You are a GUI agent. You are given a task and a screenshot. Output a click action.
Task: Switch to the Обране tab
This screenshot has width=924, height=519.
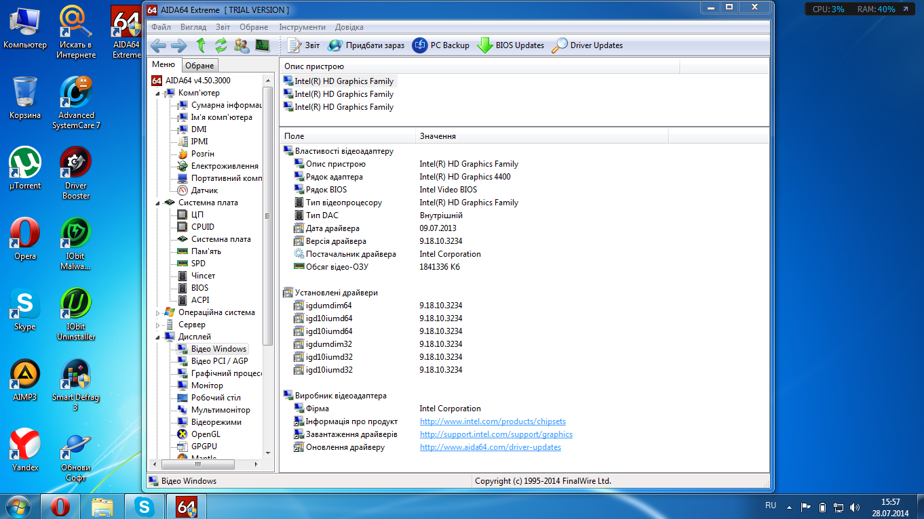(200, 66)
